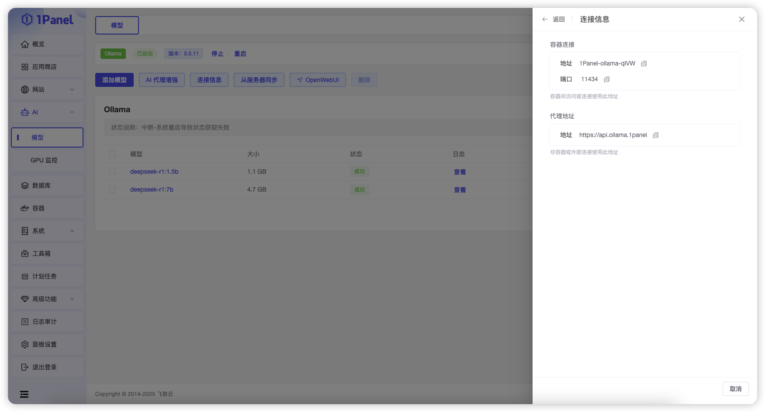Check the deepseek-r1:1.5b row checkbox

click(112, 172)
